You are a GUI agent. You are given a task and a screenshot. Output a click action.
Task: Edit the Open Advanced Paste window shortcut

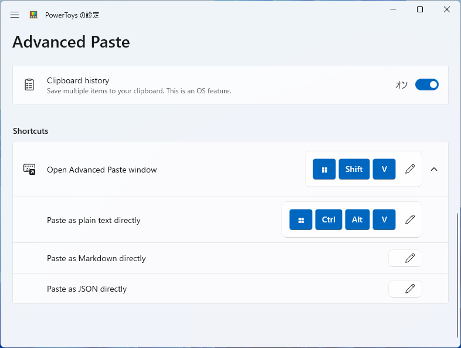[x=410, y=169]
